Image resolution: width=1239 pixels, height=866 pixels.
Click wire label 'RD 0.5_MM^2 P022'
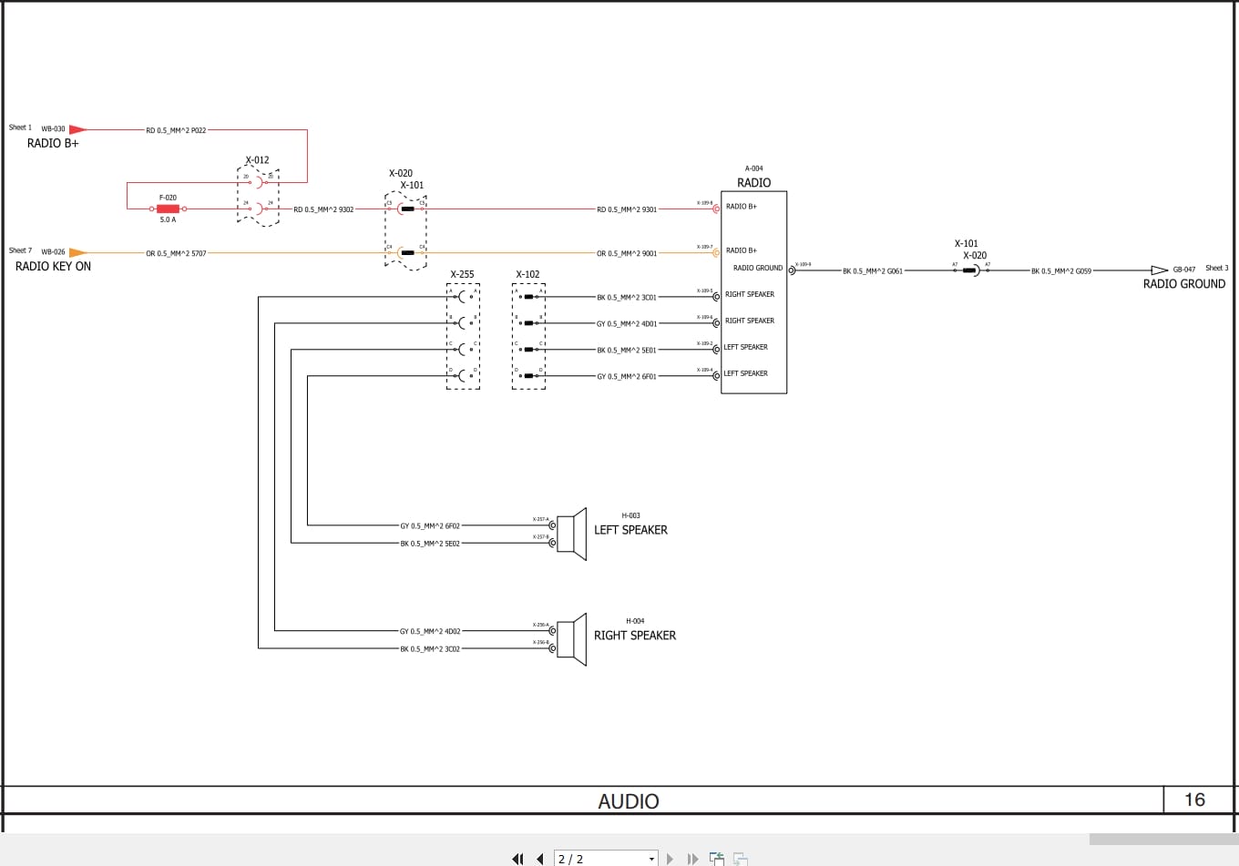pyautogui.click(x=176, y=131)
